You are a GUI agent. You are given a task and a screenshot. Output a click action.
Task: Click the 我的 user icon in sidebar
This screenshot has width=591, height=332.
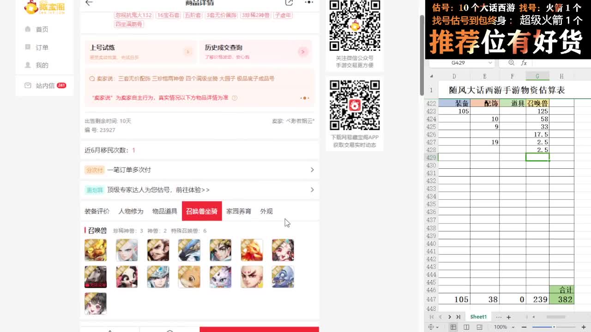click(x=28, y=65)
